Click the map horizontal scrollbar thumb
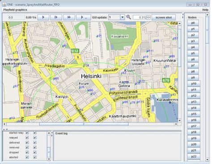The height and width of the screenshot is (164, 212). 84,124
